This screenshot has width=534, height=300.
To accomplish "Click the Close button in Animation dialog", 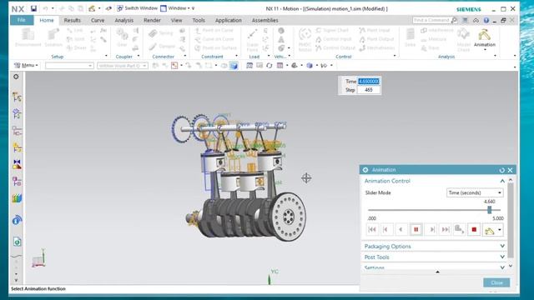I will pos(496,282).
